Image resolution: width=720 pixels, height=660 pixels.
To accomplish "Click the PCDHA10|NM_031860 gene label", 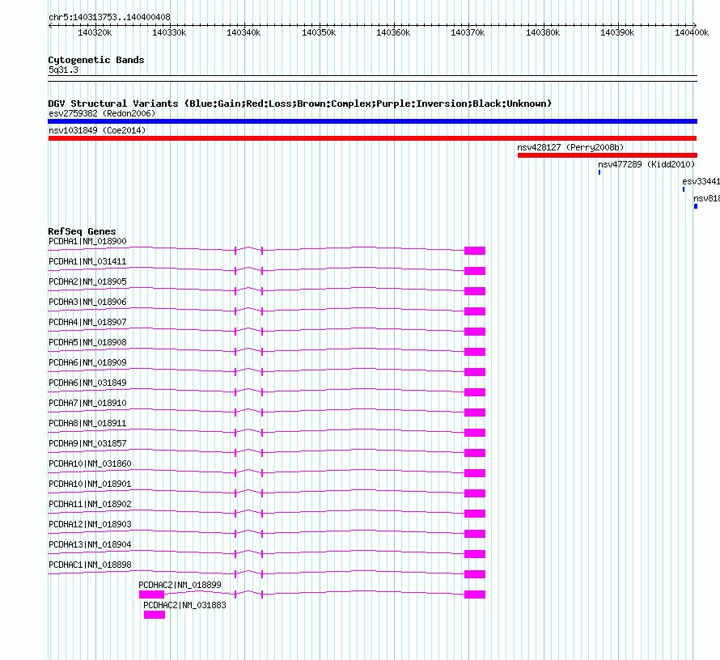I will 90,463.
